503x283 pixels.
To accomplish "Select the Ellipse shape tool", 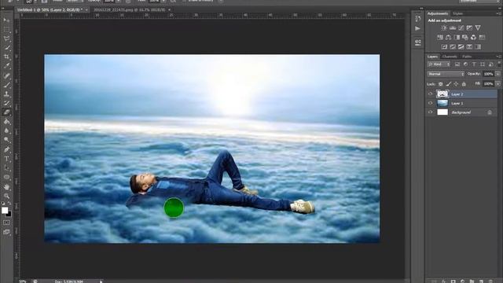I will point(6,177).
